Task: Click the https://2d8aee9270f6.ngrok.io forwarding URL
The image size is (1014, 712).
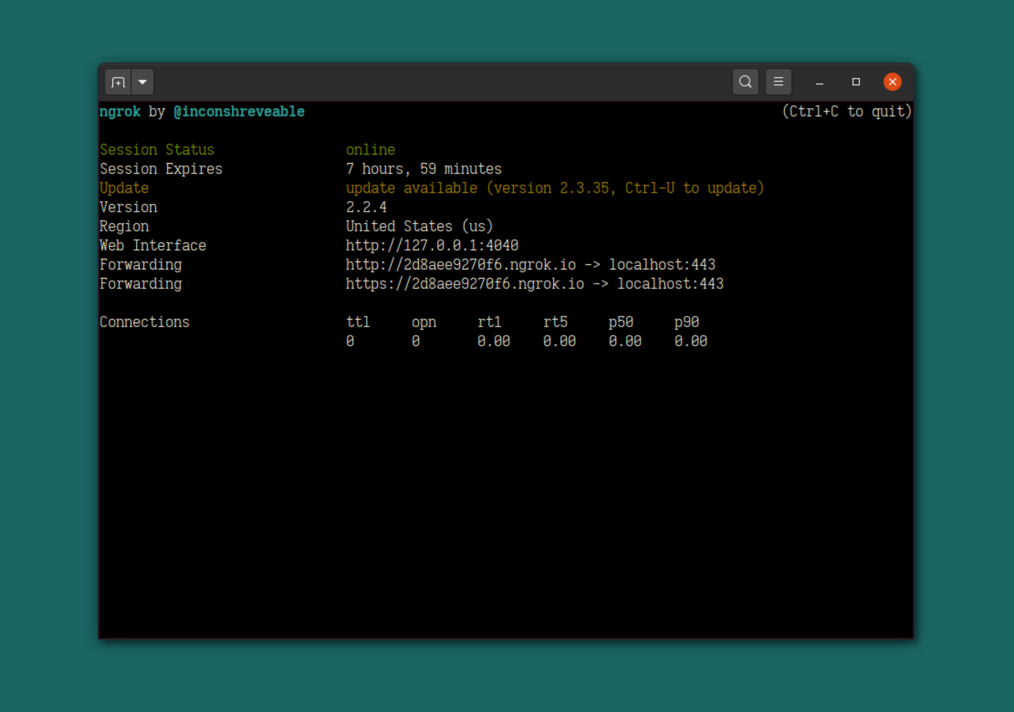Action: pos(465,284)
